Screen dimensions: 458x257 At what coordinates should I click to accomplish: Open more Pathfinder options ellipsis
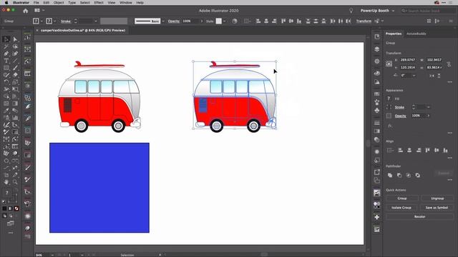click(450, 180)
